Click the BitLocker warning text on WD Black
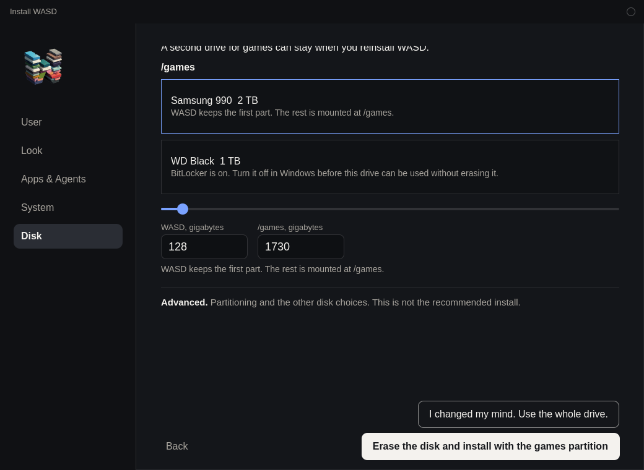644x470 pixels. coord(334,173)
